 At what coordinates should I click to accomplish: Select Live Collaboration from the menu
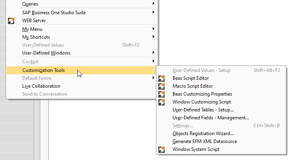41,86
